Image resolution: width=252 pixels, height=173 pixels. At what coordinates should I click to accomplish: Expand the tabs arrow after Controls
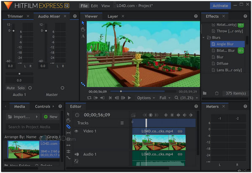pyautogui.click(x=53, y=106)
